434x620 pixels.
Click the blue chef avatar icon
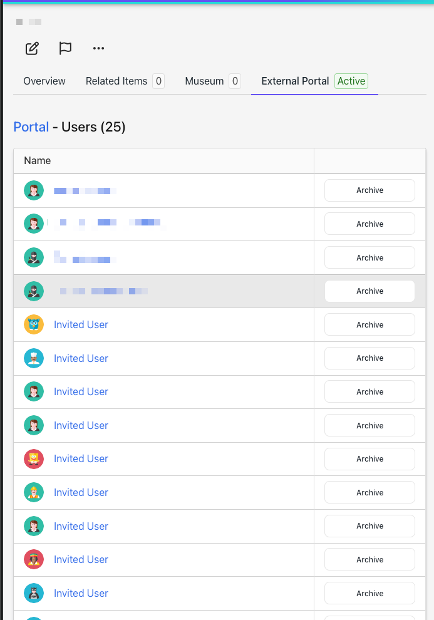(x=34, y=358)
